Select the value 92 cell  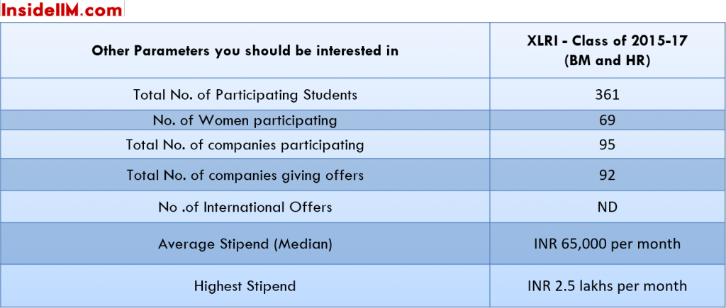coord(607,176)
